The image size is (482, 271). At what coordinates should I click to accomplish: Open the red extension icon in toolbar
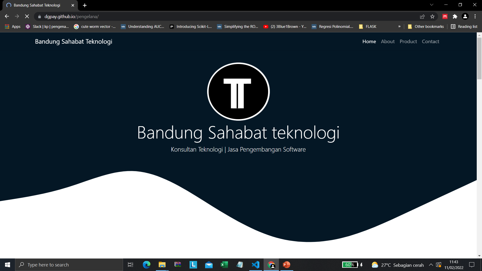coord(445,17)
